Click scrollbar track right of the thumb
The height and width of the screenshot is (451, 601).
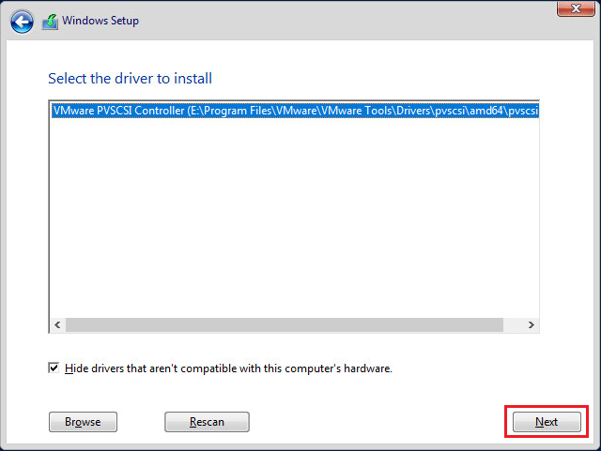pyautogui.click(x=513, y=324)
